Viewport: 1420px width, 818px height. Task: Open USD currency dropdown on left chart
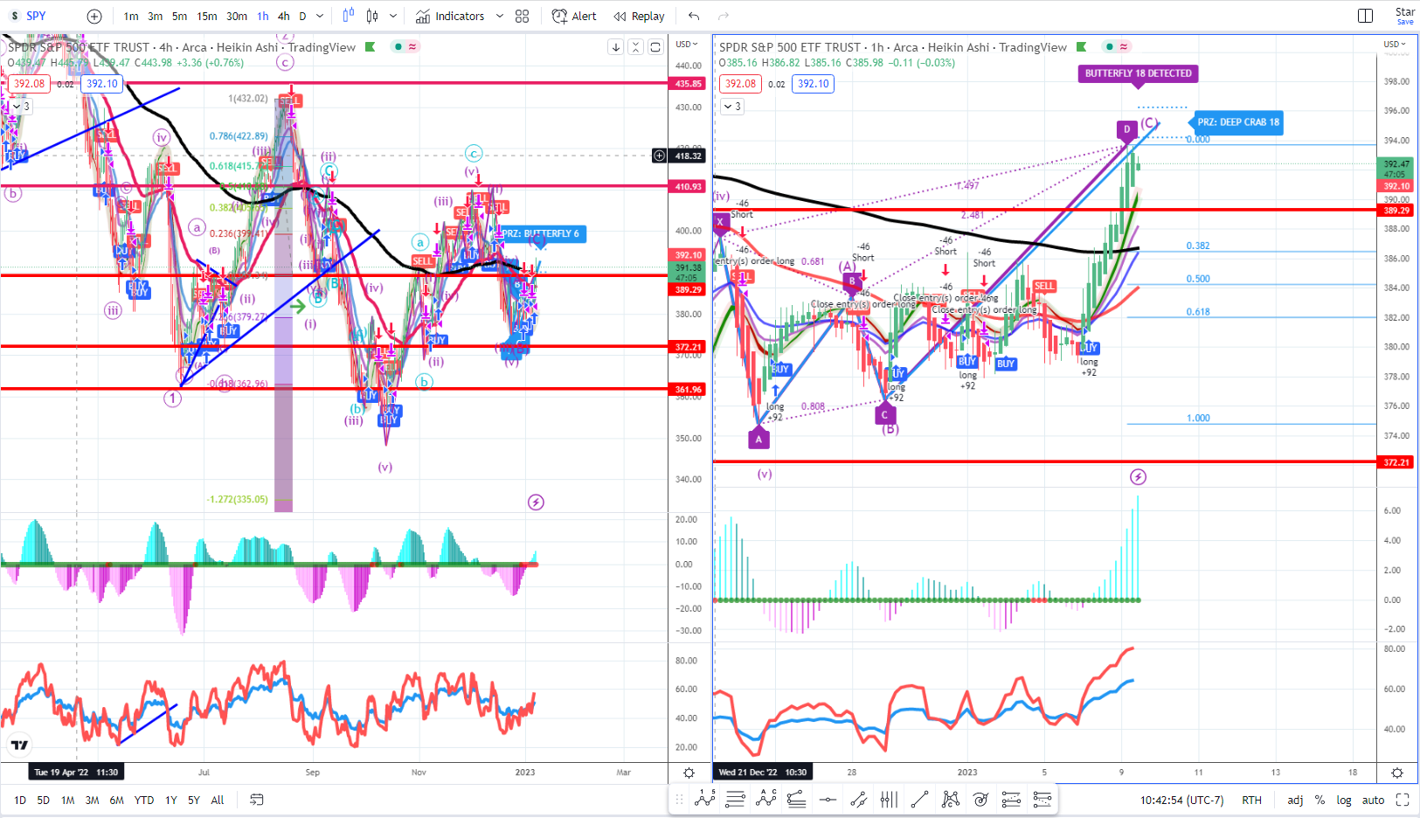pyautogui.click(x=686, y=44)
